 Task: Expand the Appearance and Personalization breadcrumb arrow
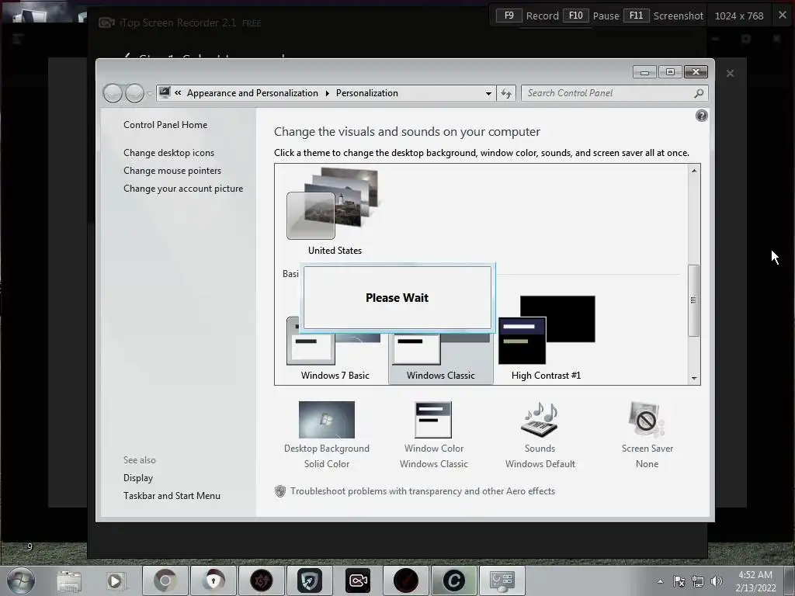coord(327,93)
